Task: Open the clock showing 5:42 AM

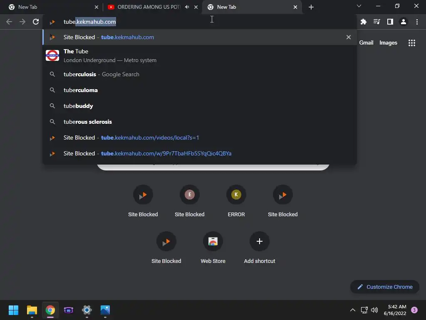Action: [x=395, y=310]
